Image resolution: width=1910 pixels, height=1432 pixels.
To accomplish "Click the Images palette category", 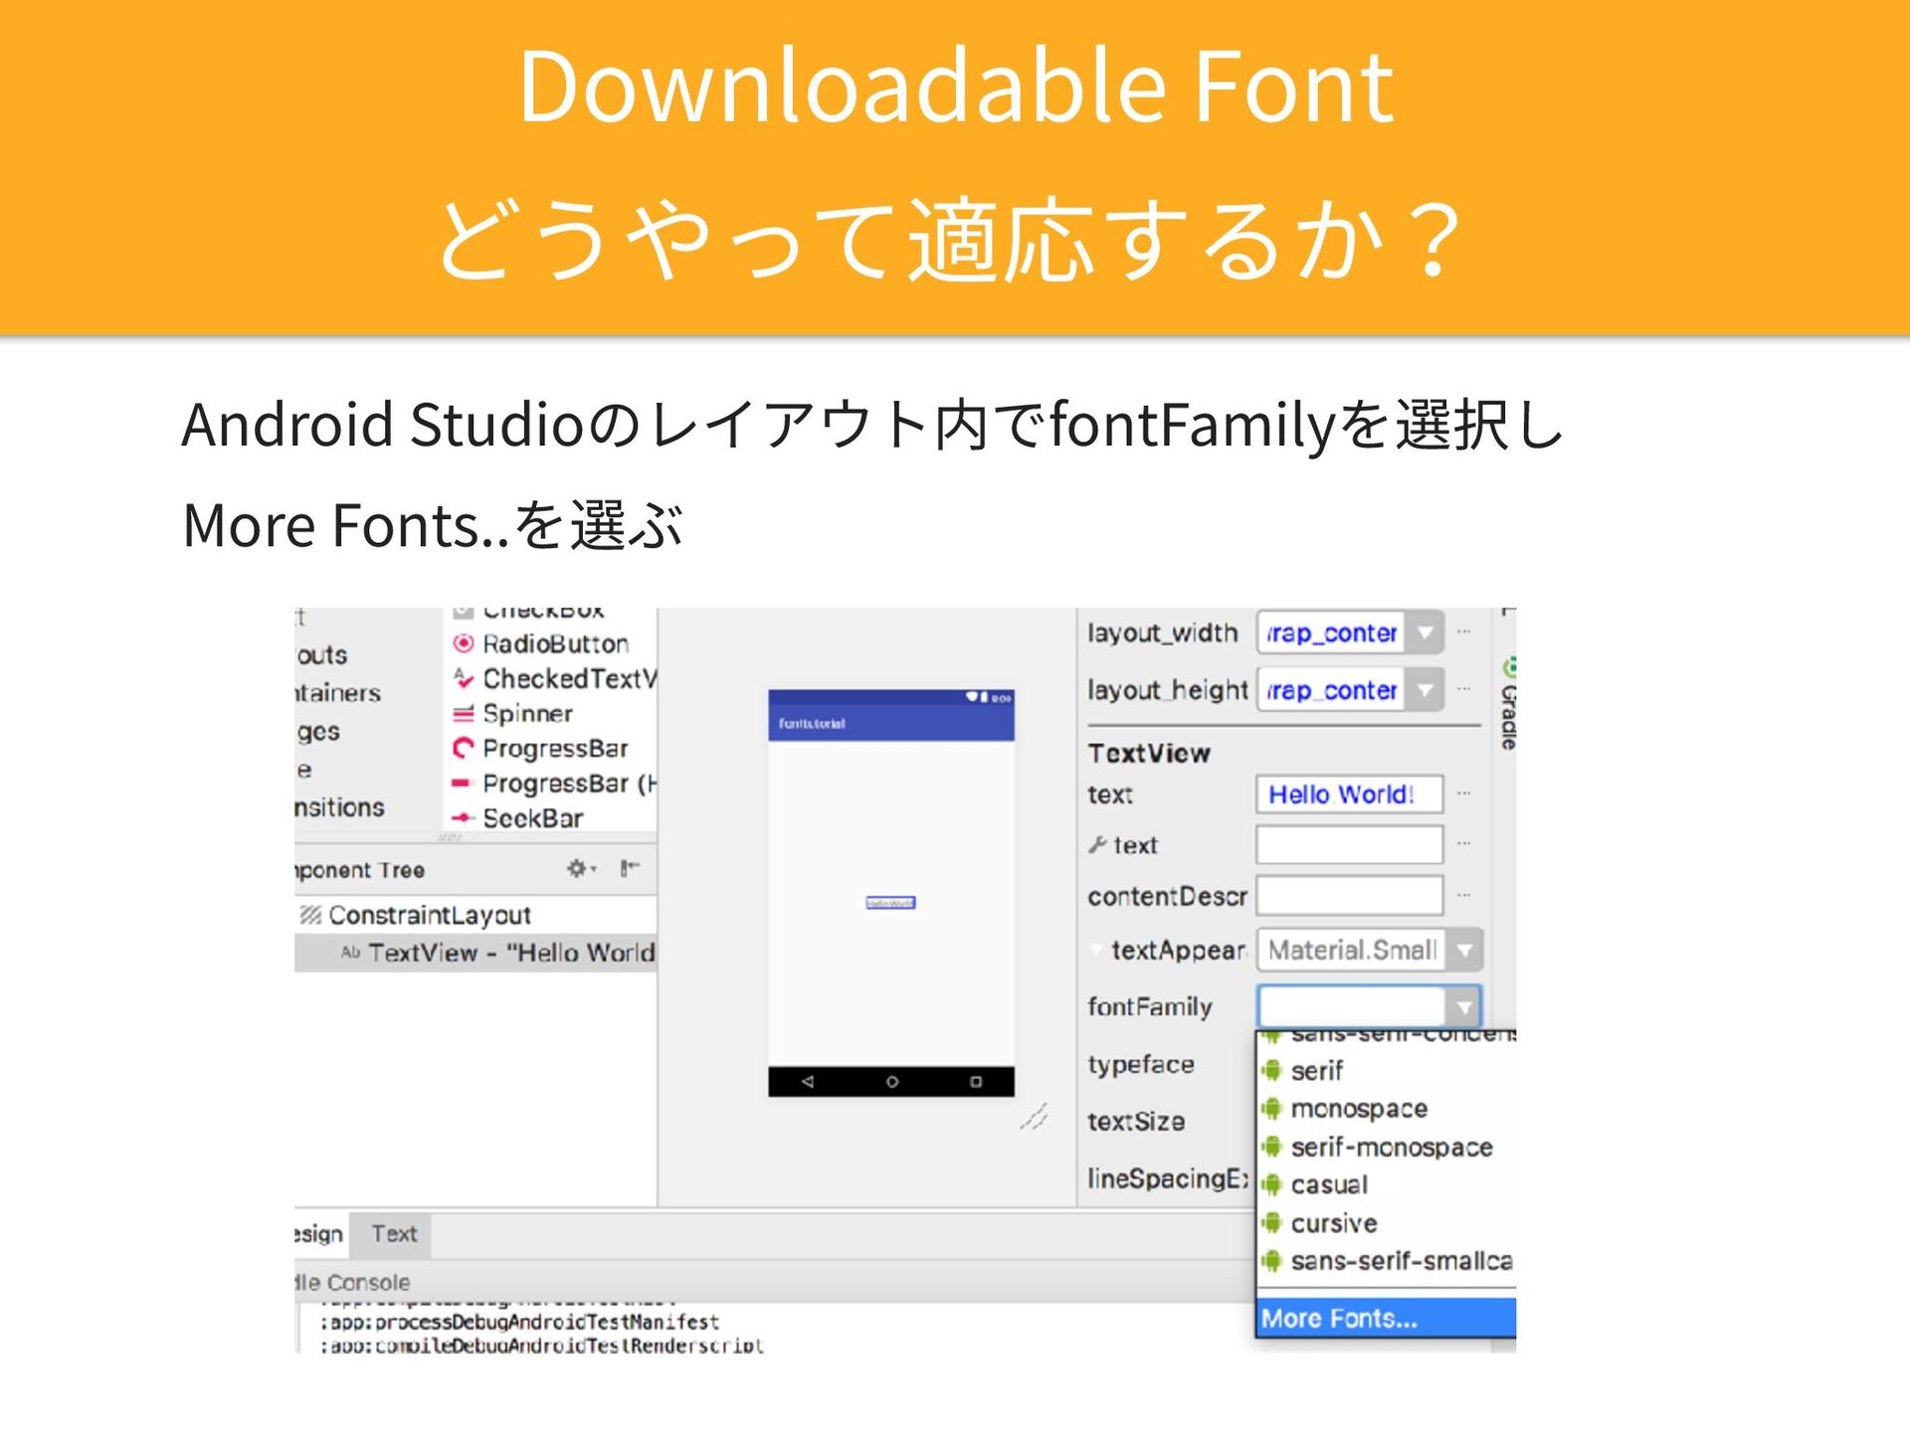I will (x=318, y=732).
